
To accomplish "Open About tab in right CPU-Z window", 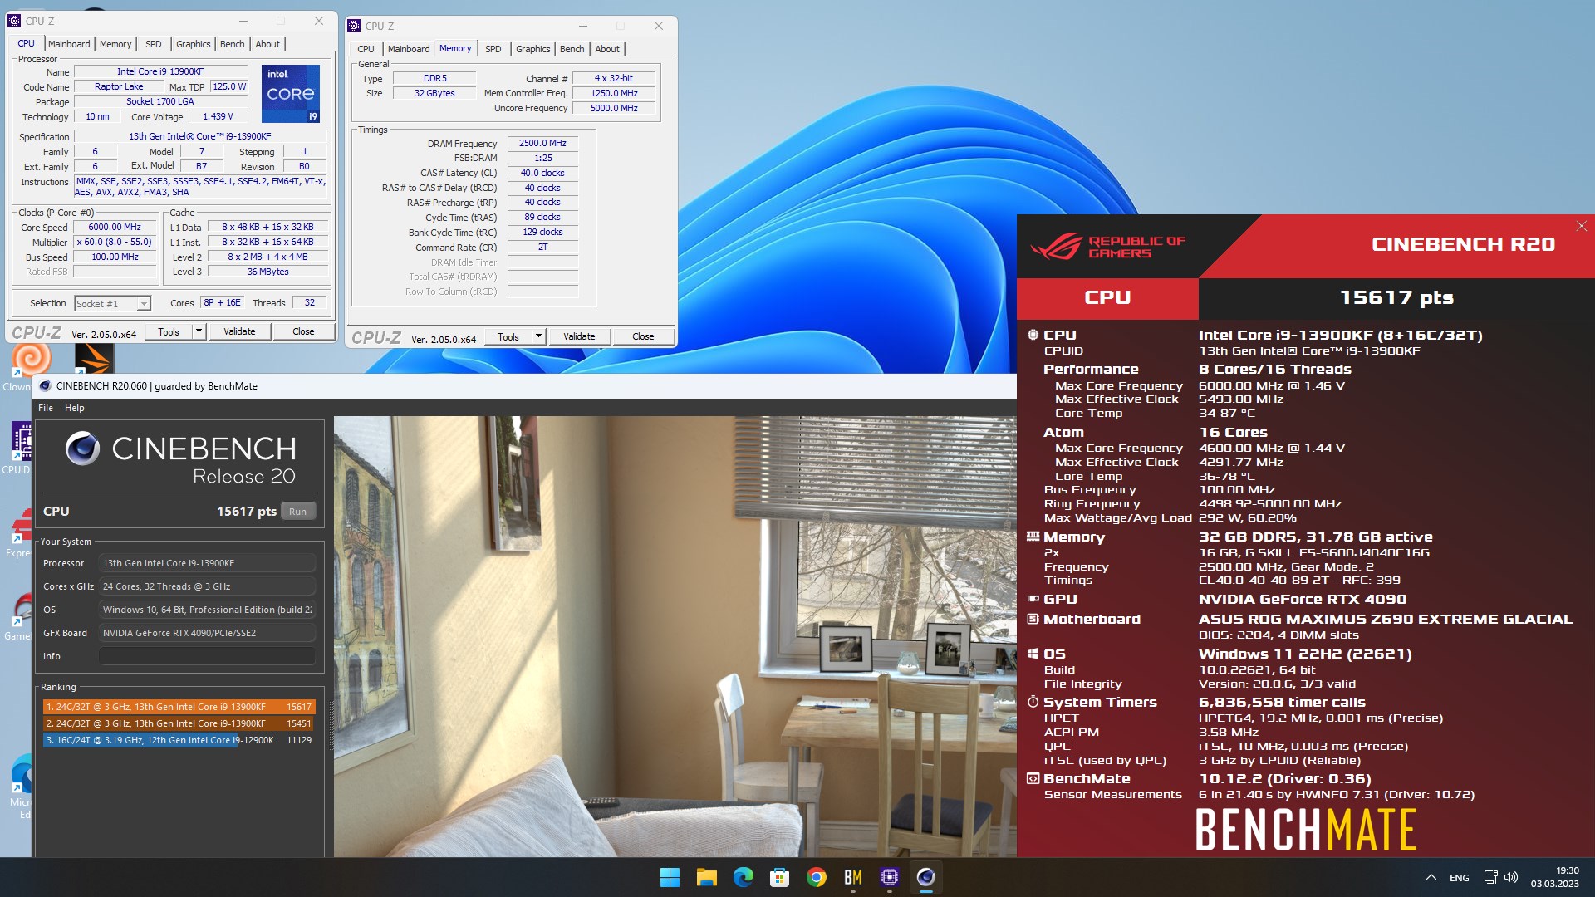I will click(607, 49).
